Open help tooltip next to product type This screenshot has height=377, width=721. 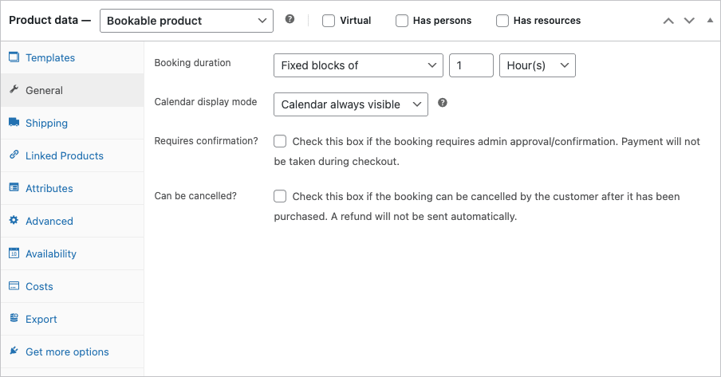click(x=290, y=19)
